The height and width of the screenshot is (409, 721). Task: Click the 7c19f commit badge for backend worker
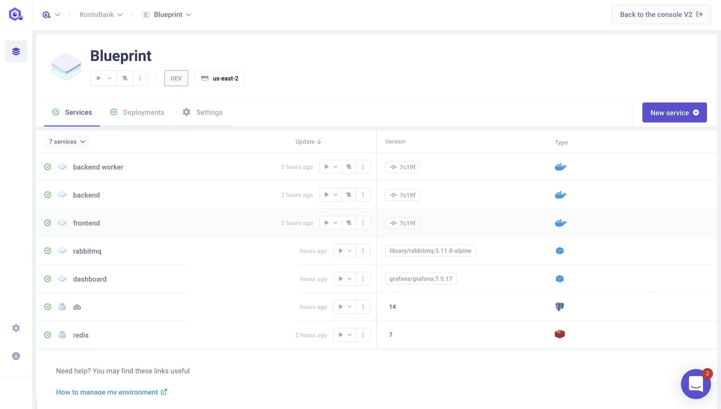pyautogui.click(x=402, y=167)
